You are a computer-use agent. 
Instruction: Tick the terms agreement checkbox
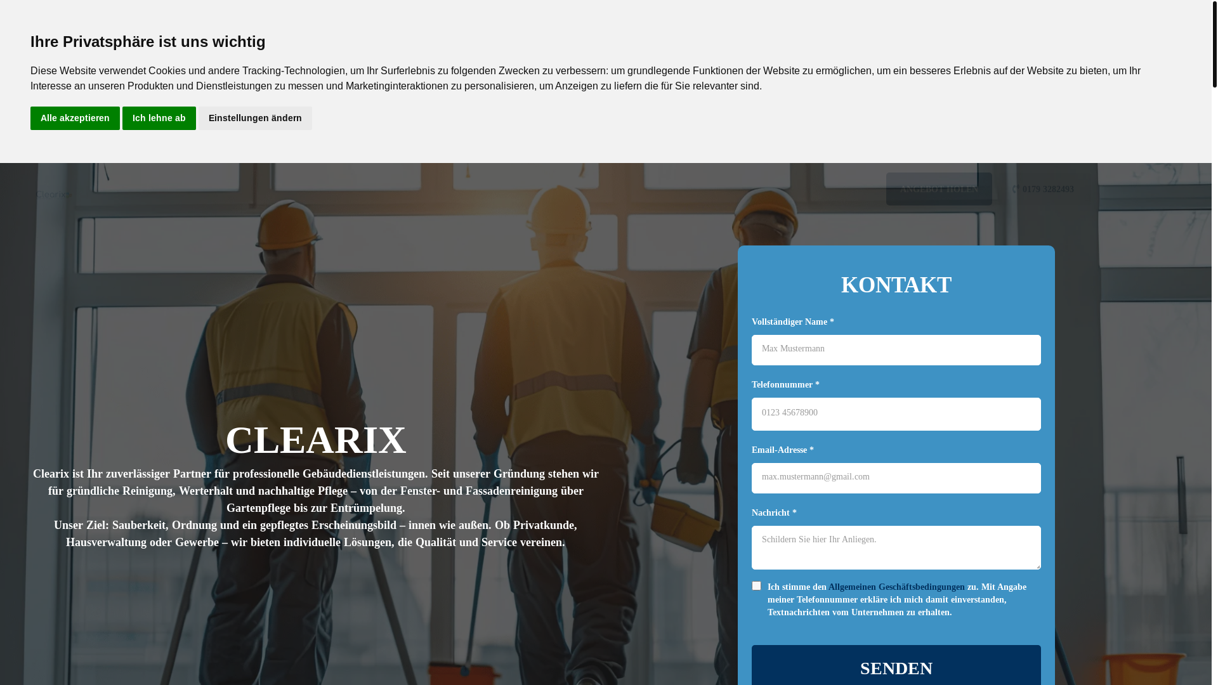(x=756, y=586)
